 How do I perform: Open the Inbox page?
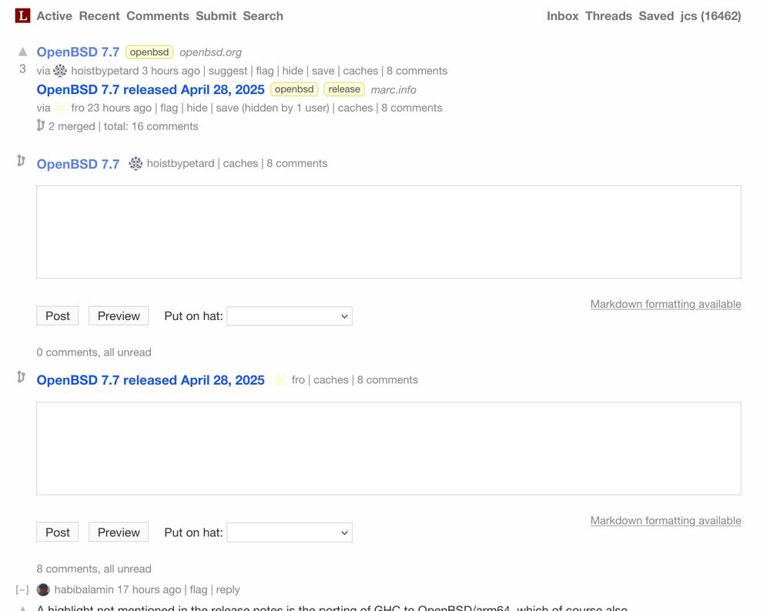(562, 15)
